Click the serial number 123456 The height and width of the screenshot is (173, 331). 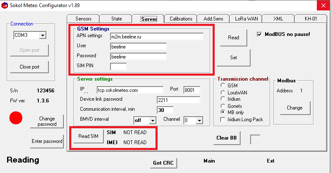[45, 91]
